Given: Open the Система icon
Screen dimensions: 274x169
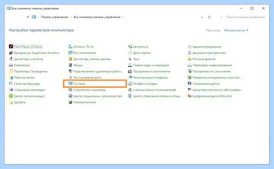Looking at the screenshot, I should click(x=70, y=84).
